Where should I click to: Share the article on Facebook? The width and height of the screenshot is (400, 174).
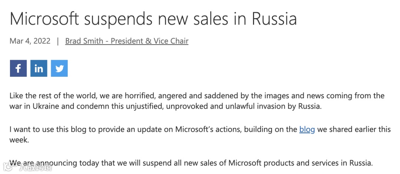(18, 69)
